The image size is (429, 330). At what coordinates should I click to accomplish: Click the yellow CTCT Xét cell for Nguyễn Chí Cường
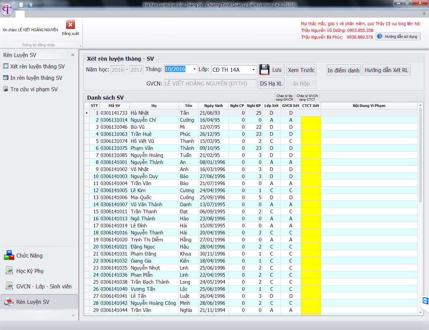click(311, 120)
